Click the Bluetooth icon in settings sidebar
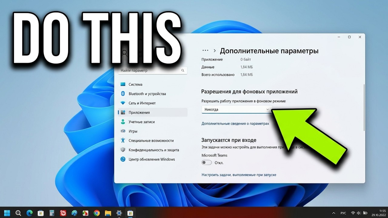The height and width of the screenshot is (218, 388). pyautogui.click(x=123, y=94)
